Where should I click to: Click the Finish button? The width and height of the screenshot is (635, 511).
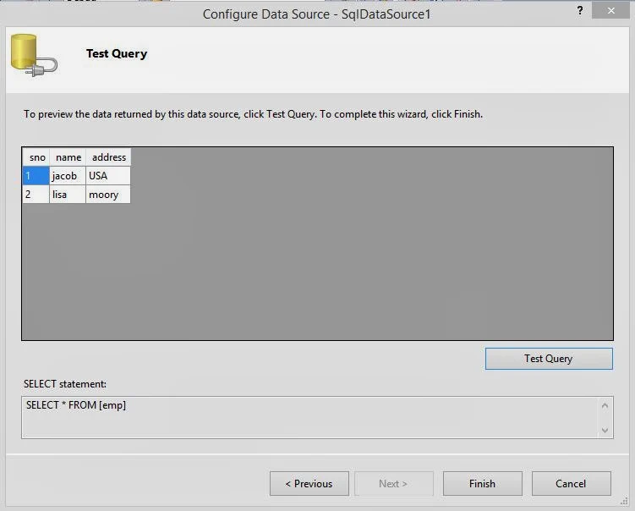pos(482,483)
